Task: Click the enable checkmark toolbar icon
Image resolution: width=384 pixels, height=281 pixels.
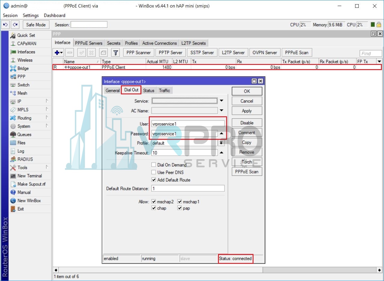Action: (81, 53)
